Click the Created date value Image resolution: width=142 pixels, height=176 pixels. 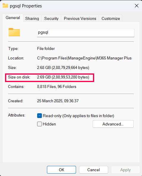point(58,101)
